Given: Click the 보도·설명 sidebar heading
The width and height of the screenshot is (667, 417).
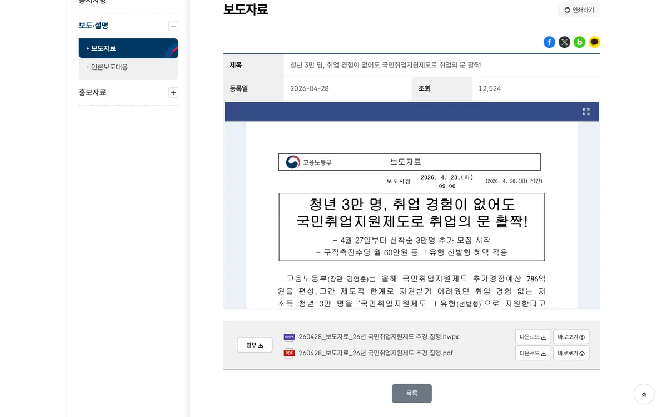Looking at the screenshot, I should 93,26.
